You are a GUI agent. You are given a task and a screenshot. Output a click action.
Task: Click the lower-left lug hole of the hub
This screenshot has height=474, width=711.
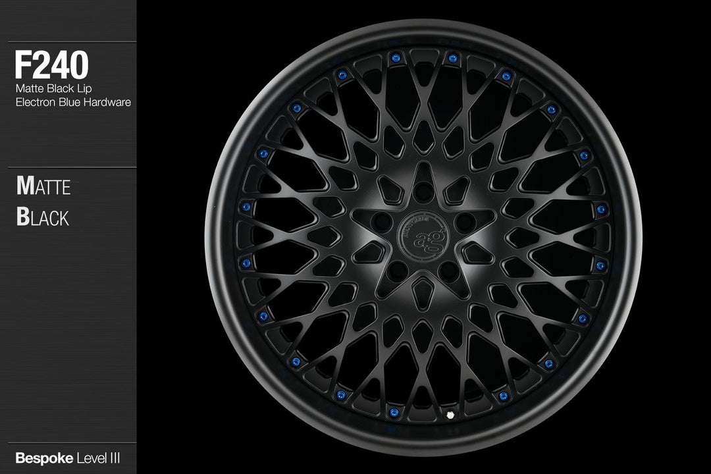pos(398,269)
